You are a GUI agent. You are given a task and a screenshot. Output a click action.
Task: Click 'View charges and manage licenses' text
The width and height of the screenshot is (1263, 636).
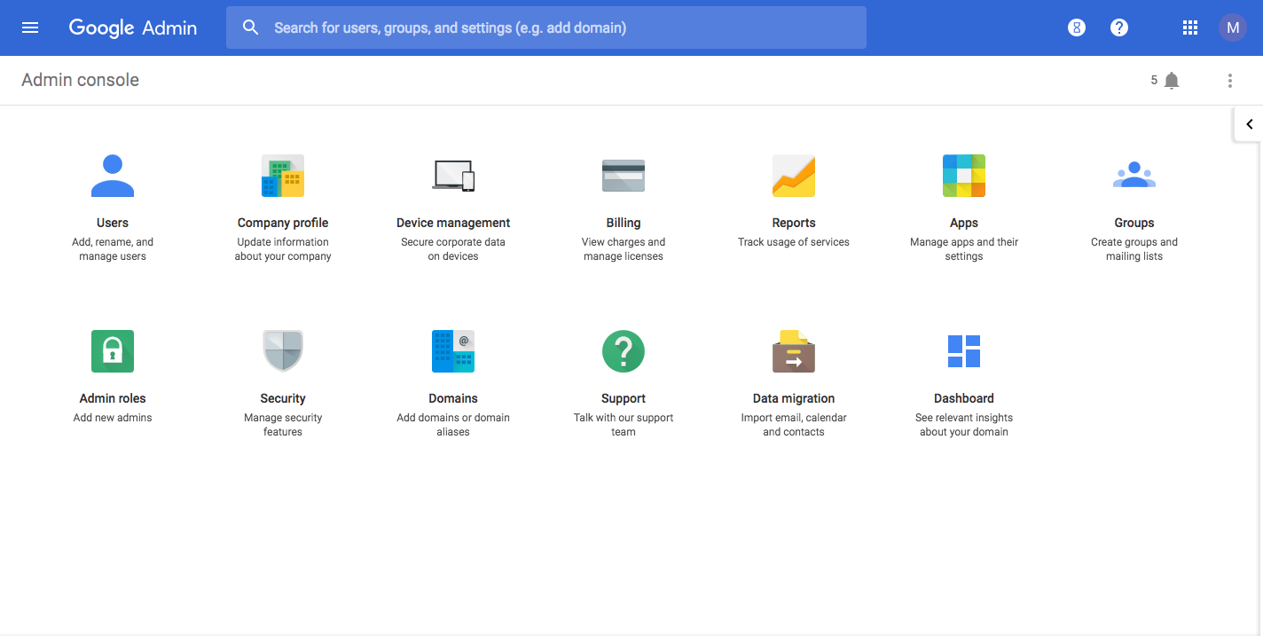[x=624, y=249]
